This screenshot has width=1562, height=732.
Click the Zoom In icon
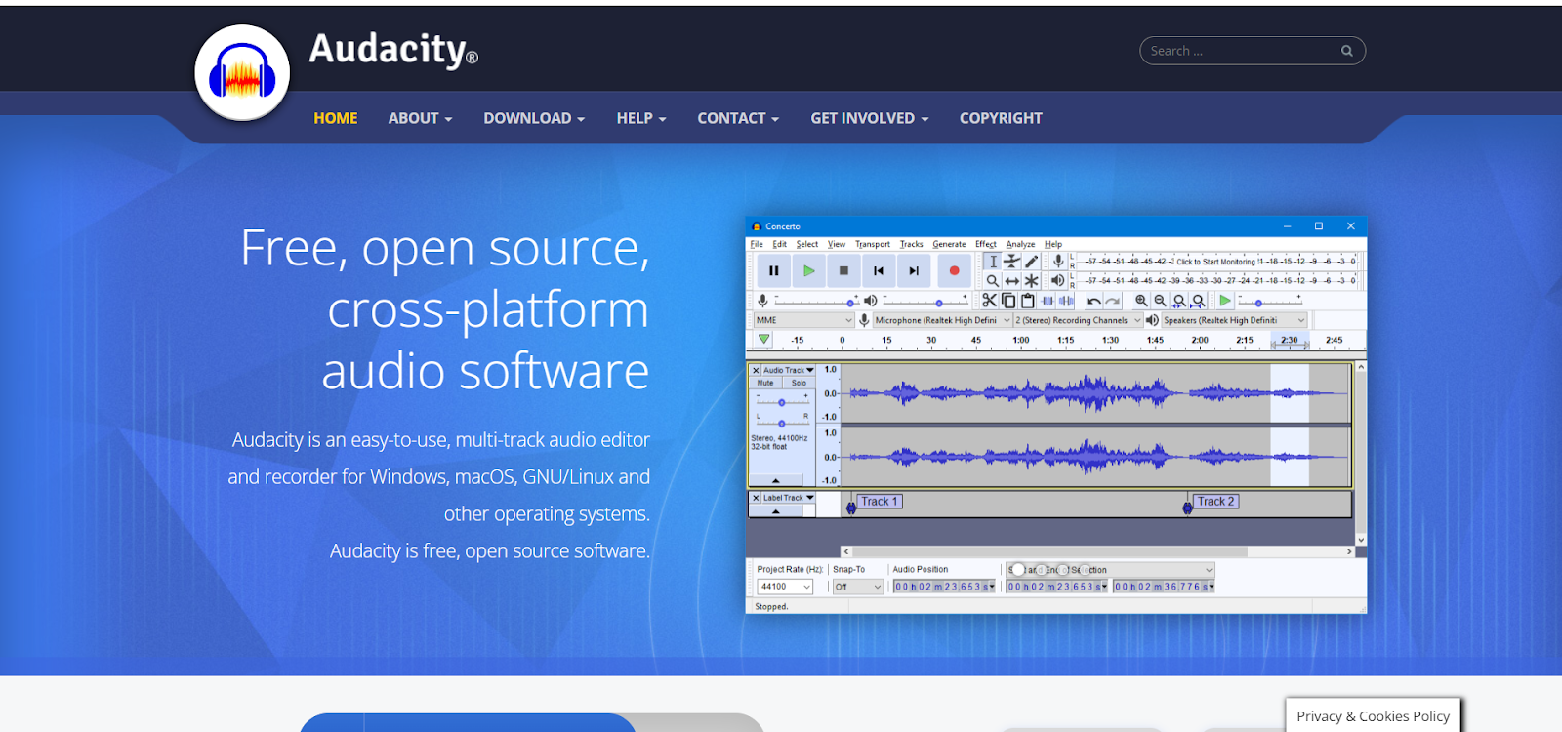1141,301
